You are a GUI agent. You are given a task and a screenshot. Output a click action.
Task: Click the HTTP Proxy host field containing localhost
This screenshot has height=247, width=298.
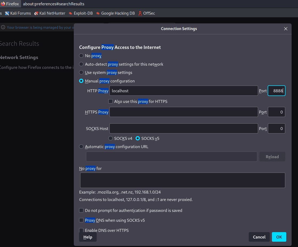click(x=183, y=91)
